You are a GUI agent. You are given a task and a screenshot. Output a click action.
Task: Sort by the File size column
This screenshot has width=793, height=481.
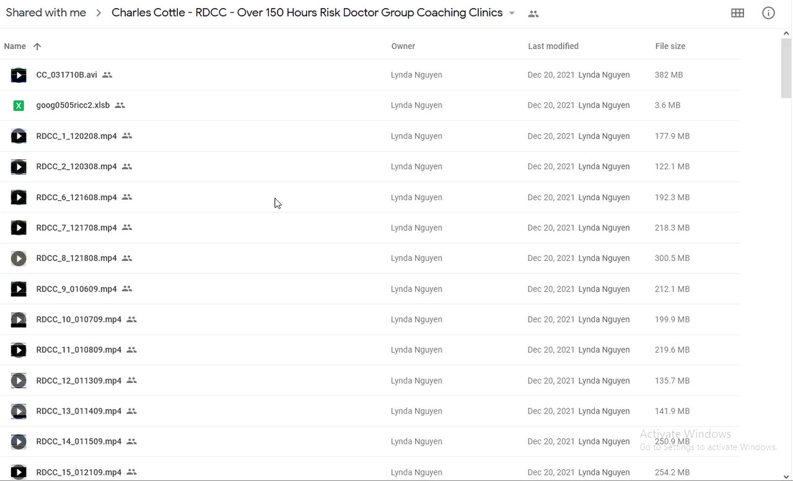[x=670, y=46]
